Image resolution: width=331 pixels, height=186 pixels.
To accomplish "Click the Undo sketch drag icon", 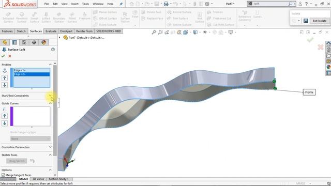I will (32, 161).
